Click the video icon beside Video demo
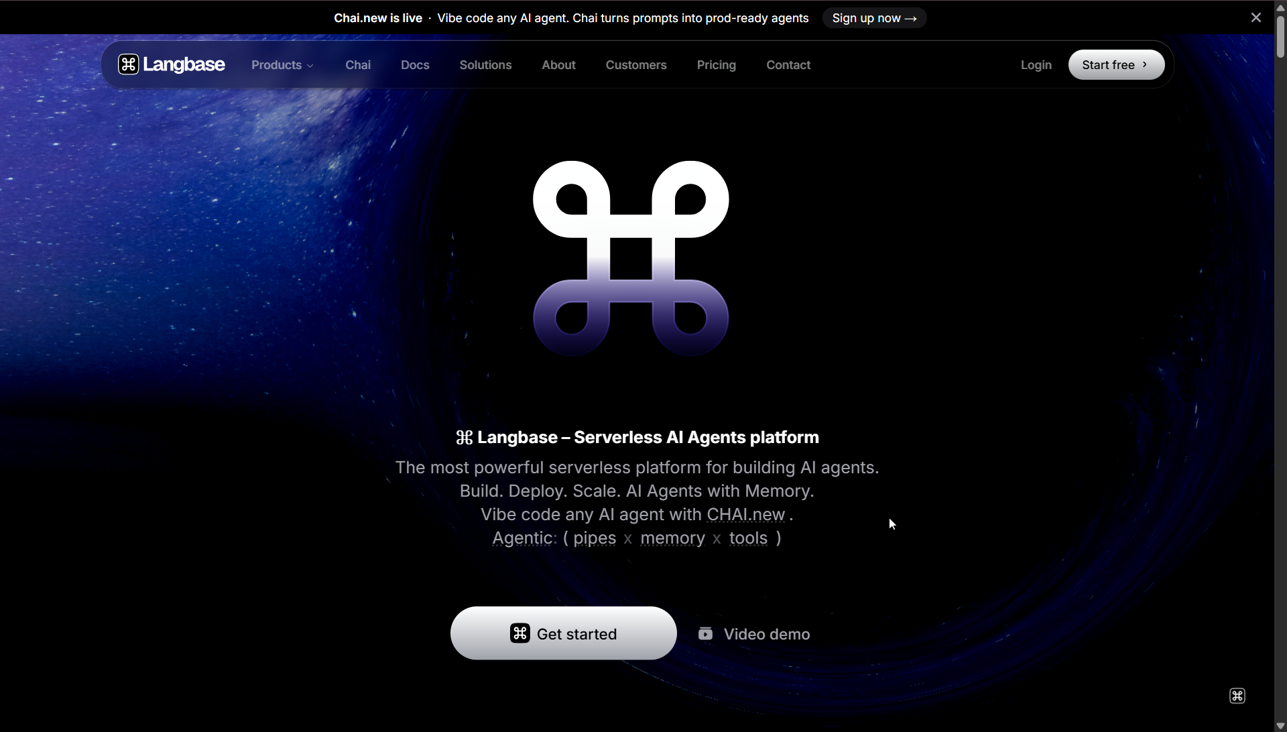 coord(705,634)
